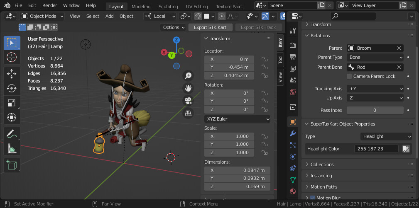This screenshot has height=208, width=419.
Task: Open the Render menu
Action: (49, 5)
